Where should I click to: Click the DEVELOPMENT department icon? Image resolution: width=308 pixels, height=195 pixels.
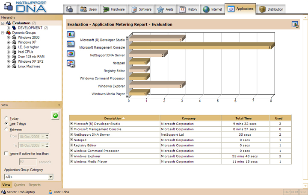click(14, 28)
